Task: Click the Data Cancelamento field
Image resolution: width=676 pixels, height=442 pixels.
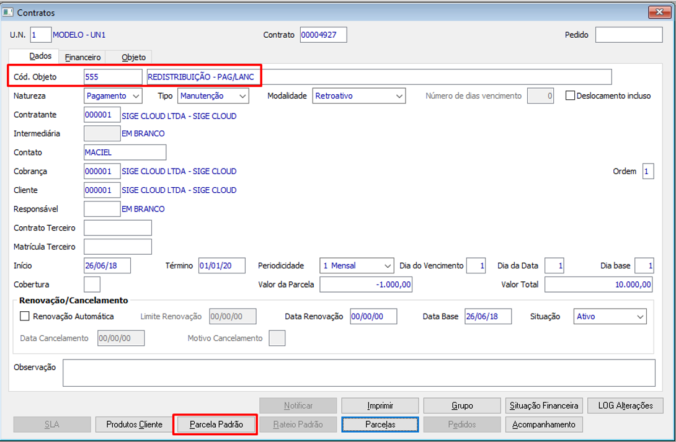Action: [x=121, y=338]
